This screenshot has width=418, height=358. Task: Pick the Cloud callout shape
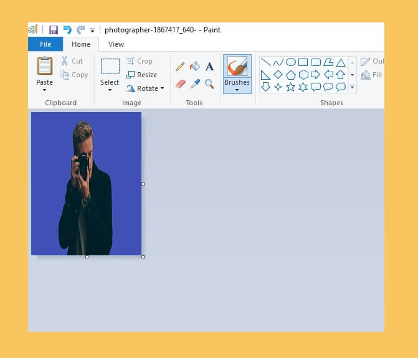click(341, 87)
